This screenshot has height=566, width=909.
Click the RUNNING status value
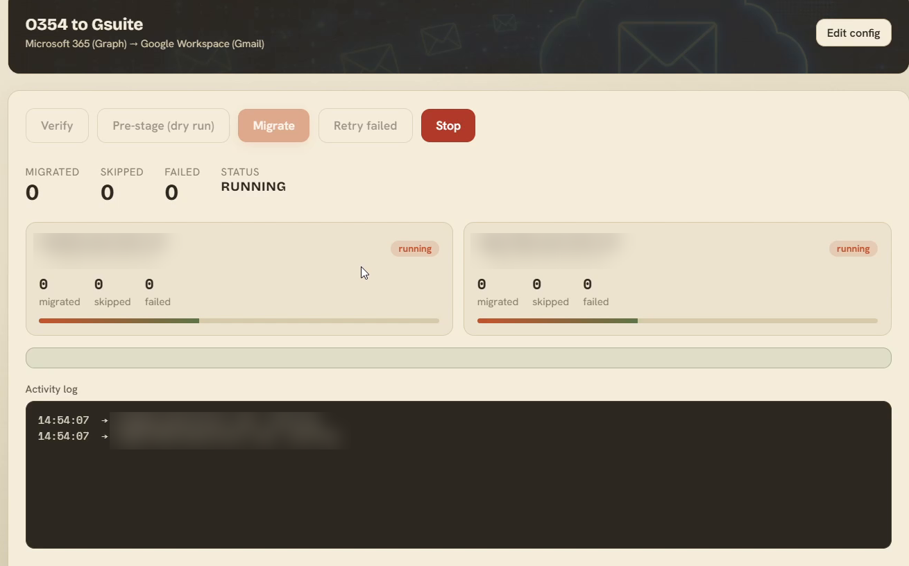point(253,187)
